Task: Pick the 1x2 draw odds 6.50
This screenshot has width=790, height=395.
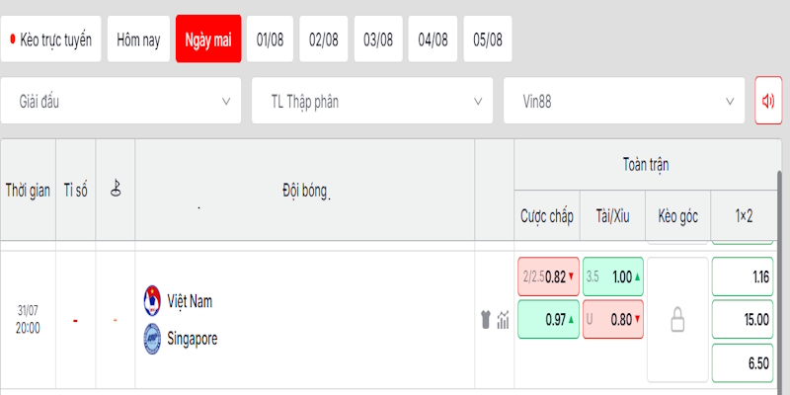Action: pyautogui.click(x=743, y=363)
